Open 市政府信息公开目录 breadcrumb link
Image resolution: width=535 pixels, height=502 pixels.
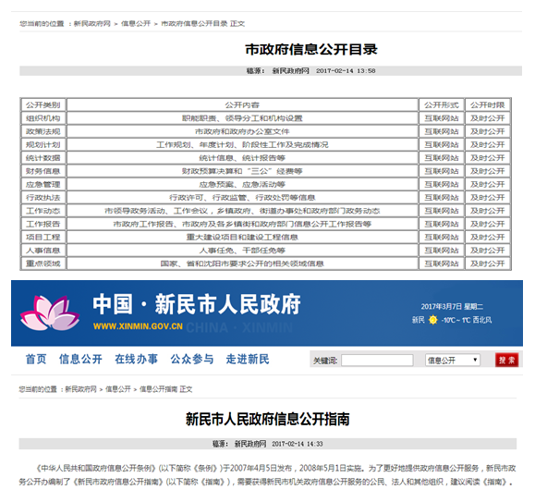(194, 23)
